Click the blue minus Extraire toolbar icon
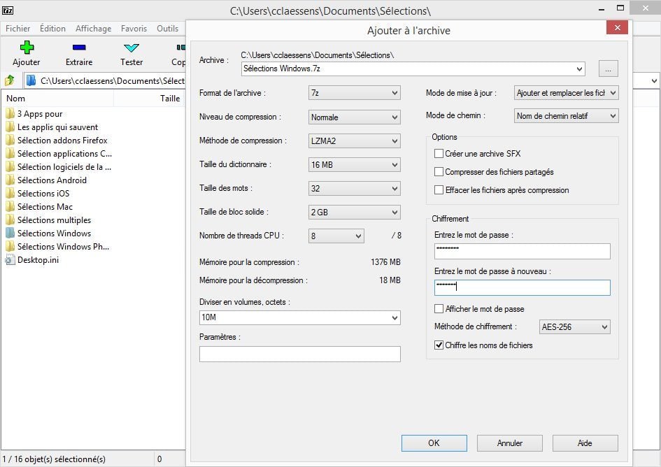Viewport: 661px width, 467px height. point(78,48)
